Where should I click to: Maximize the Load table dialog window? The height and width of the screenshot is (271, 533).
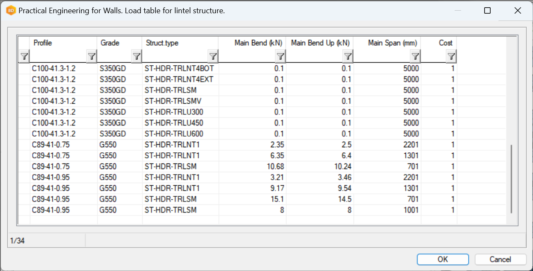[487, 11]
